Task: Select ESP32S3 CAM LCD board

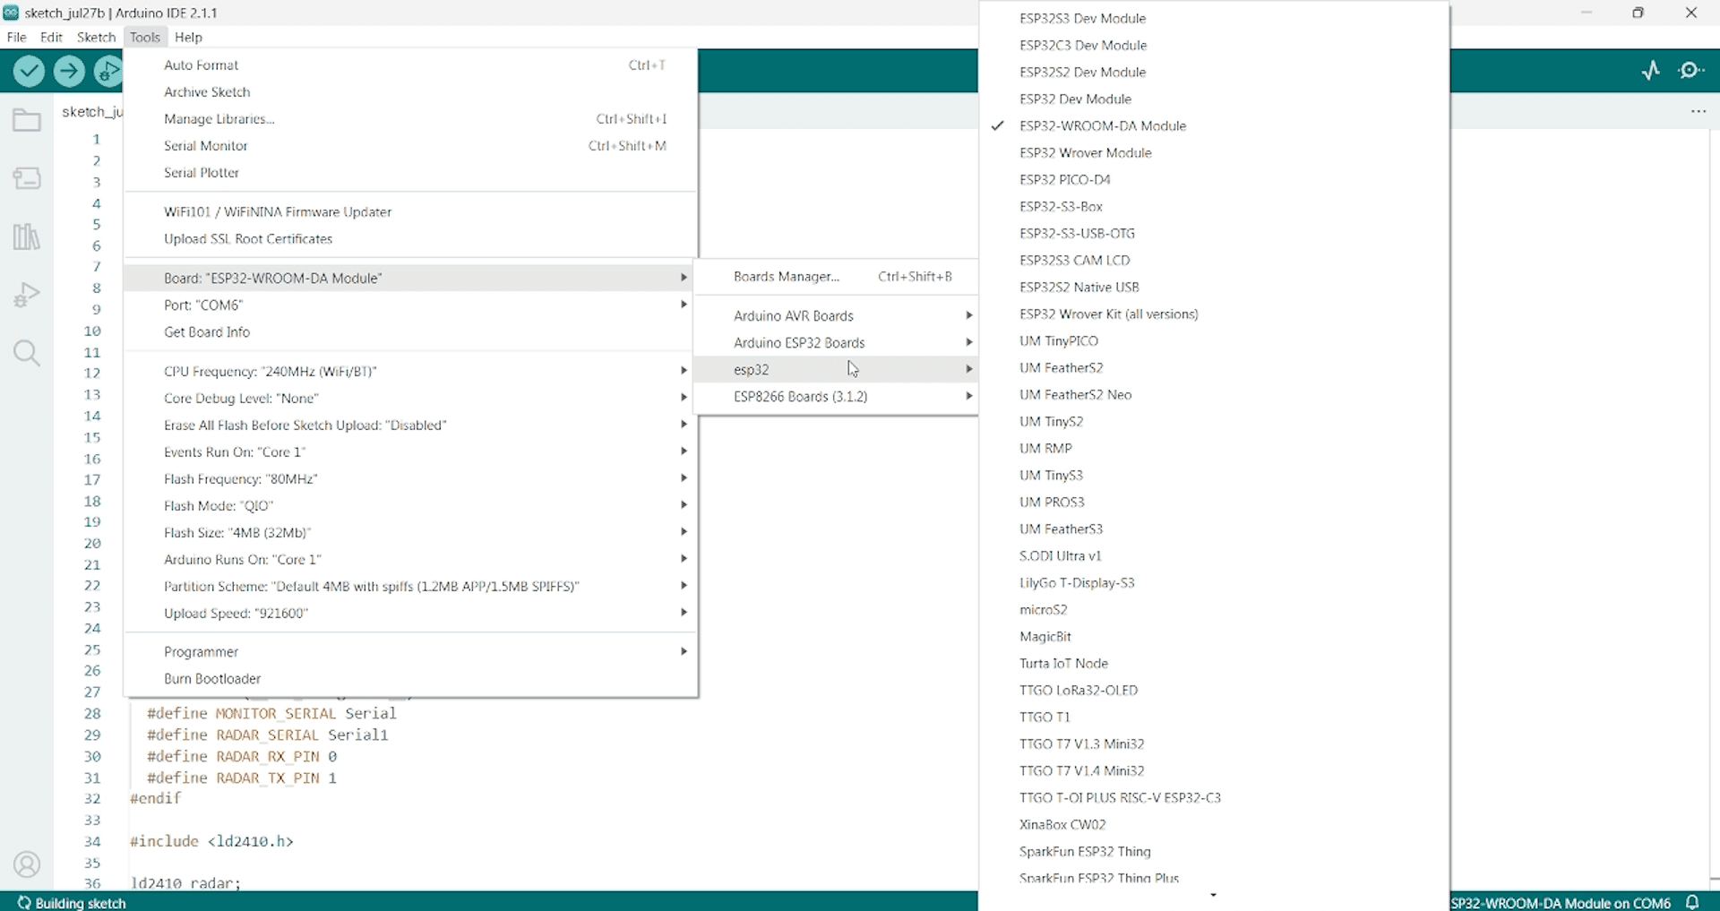Action: point(1214,260)
